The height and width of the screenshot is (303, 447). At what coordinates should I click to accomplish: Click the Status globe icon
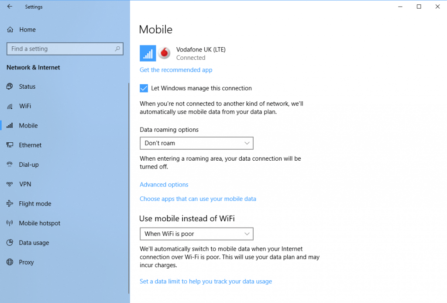pos(10,86)
